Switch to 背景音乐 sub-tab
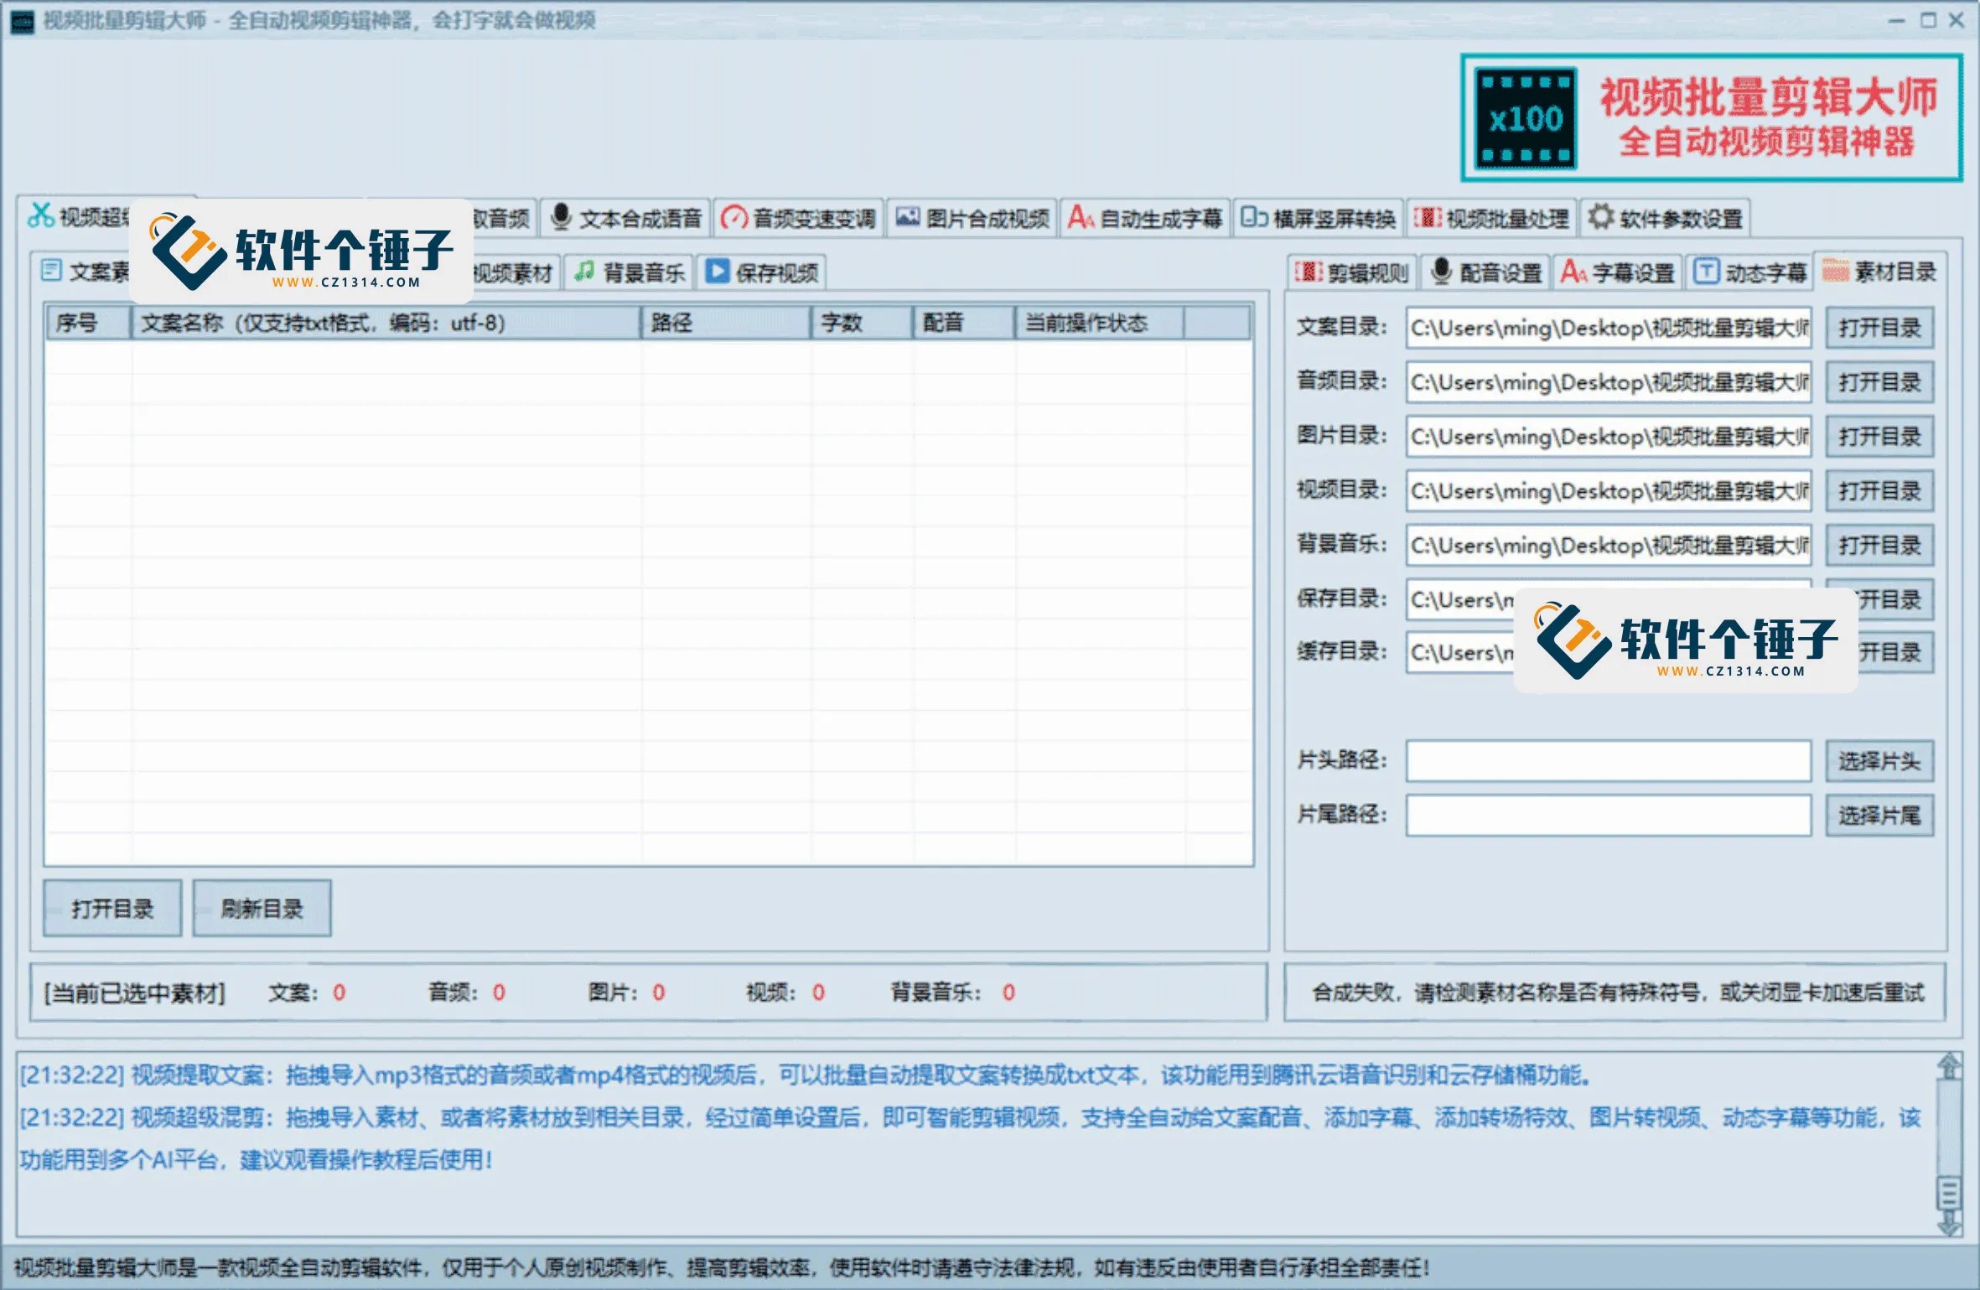Viewport: 1980px width, 1290px height. (x=629, y=272)
